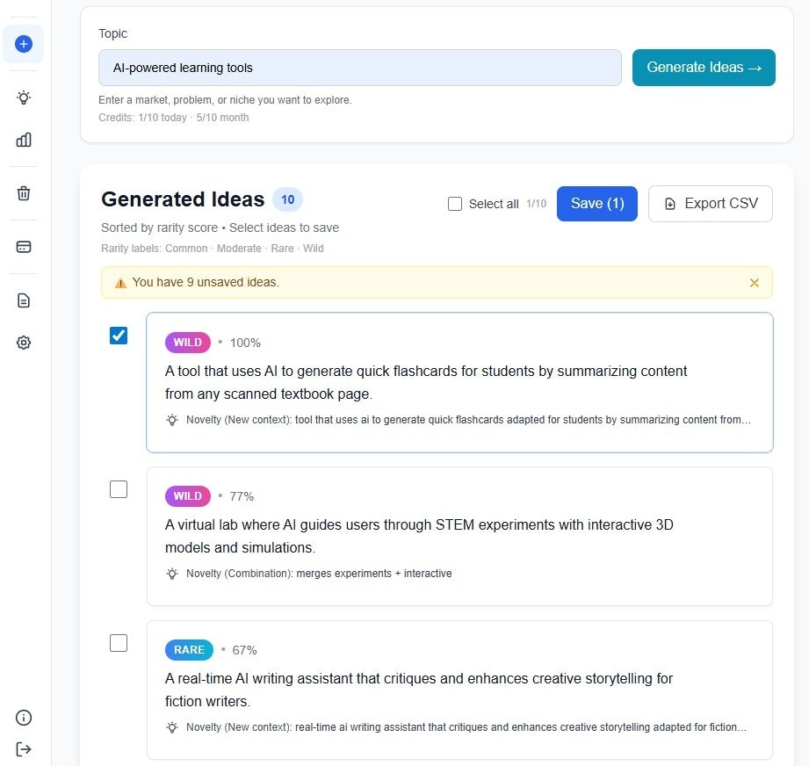Screen dimensions: 809x766
Task: Log out using the sign-out icon
Action: point(23,749)
